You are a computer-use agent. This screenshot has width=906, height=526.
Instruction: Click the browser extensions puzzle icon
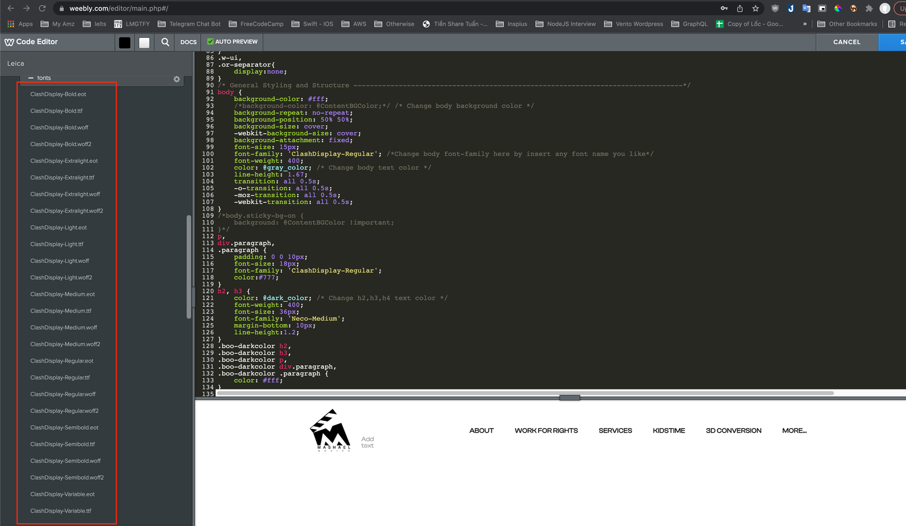click(869, 8)
